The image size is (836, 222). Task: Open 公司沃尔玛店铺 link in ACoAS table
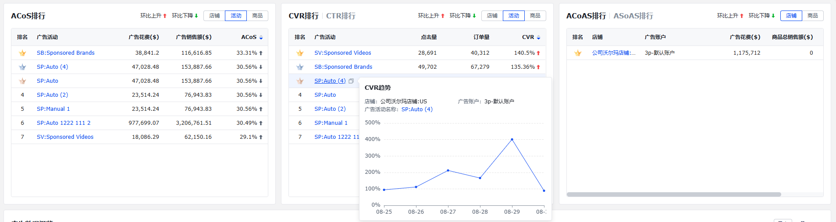click(x=614, y=53)
